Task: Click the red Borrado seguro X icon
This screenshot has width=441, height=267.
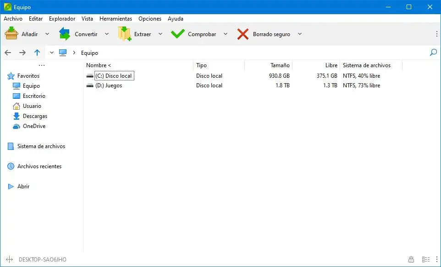Action: point(243,34)
